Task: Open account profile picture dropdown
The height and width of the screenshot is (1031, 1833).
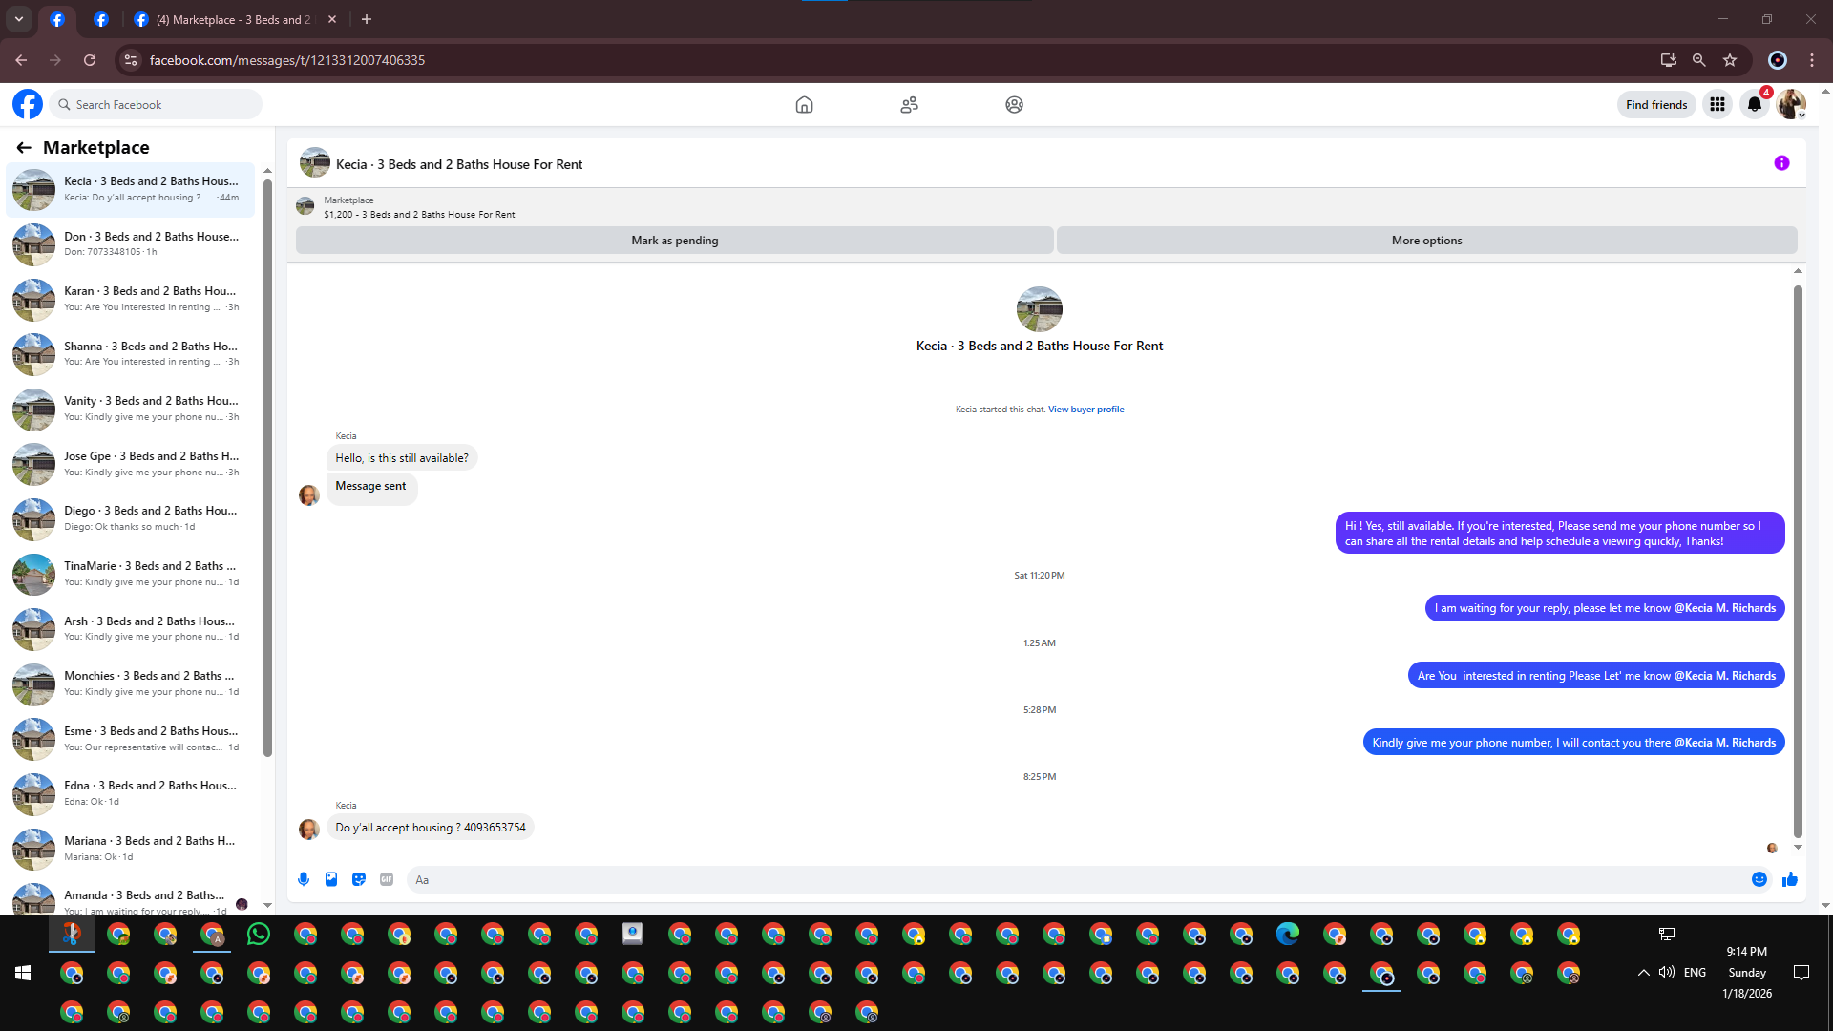Action: click(1791, 104)
